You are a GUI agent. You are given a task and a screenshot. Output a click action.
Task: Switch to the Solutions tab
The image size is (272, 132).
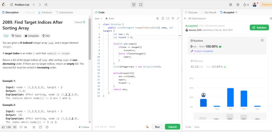(45, 12)
